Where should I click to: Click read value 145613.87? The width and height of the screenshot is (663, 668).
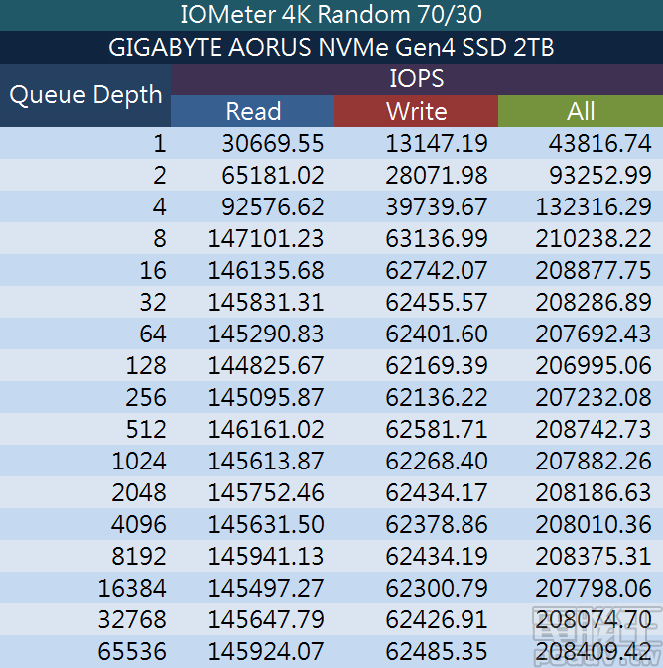pos(266,461)
